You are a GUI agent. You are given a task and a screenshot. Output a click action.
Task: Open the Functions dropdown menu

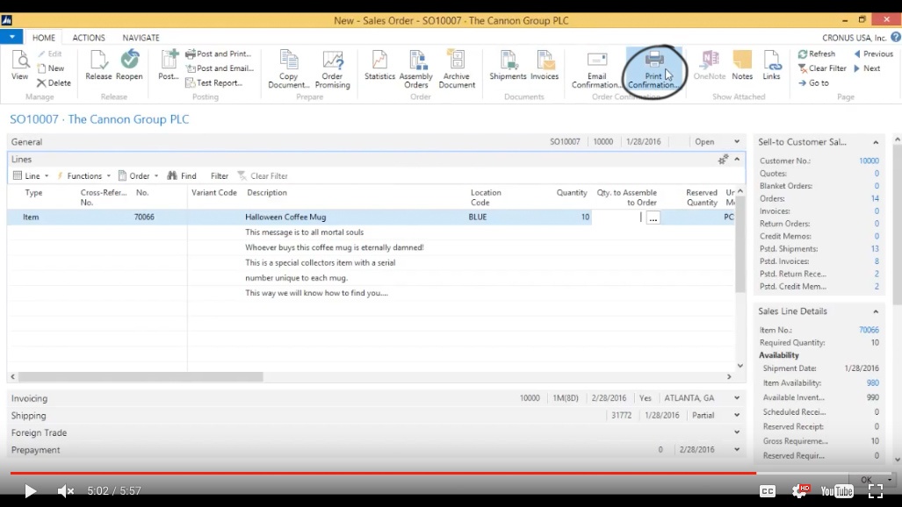83,176
